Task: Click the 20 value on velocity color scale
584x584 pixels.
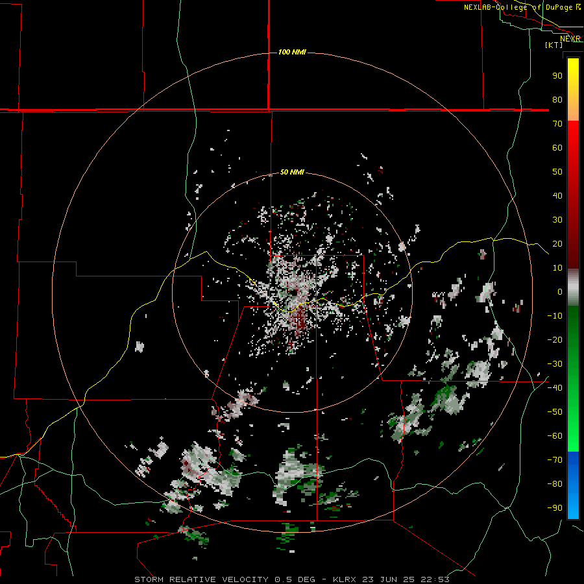Action: 557,244
